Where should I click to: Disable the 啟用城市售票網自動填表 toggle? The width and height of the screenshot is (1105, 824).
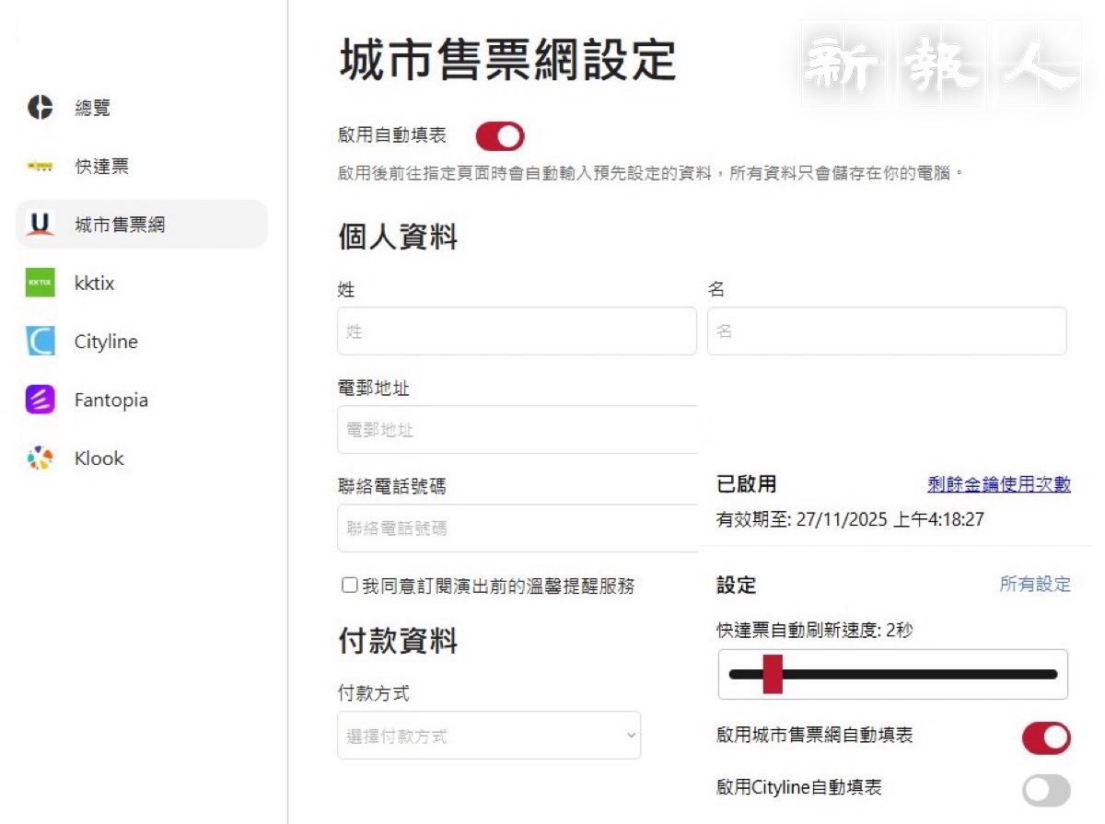tap(1046, 737)
